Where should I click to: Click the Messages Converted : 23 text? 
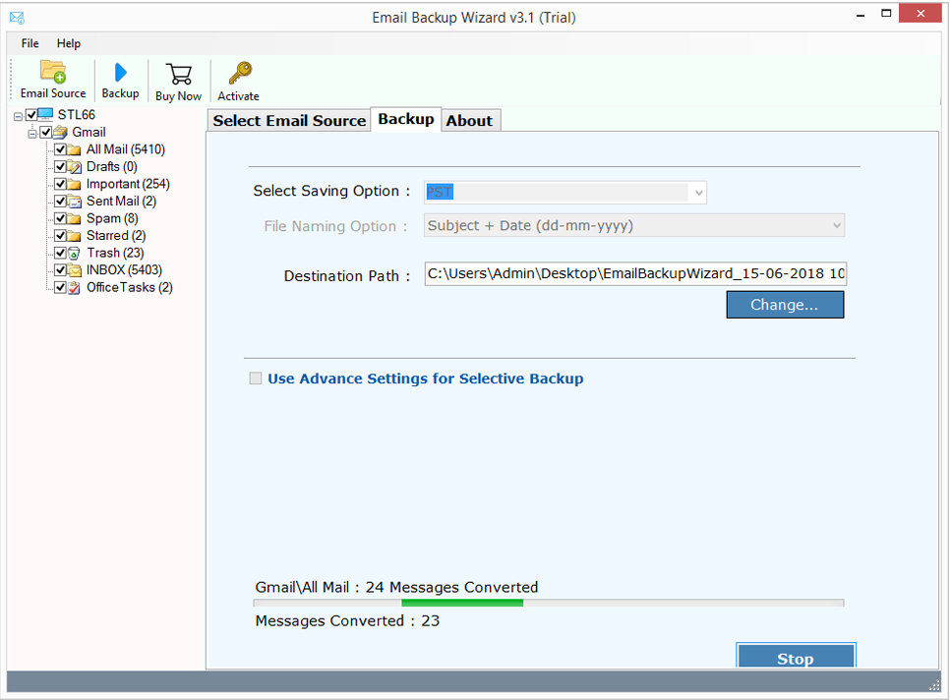[x=347, y=620]
